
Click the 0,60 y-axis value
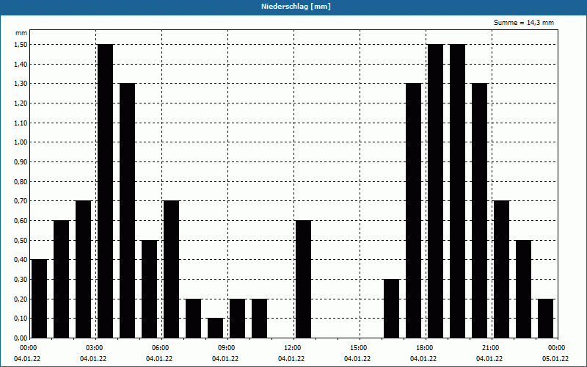click(19, 221)
